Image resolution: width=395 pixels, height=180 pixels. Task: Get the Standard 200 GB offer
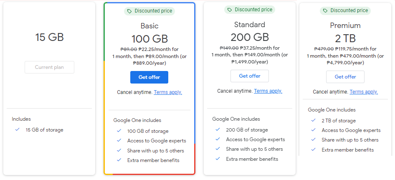(250, 76)
